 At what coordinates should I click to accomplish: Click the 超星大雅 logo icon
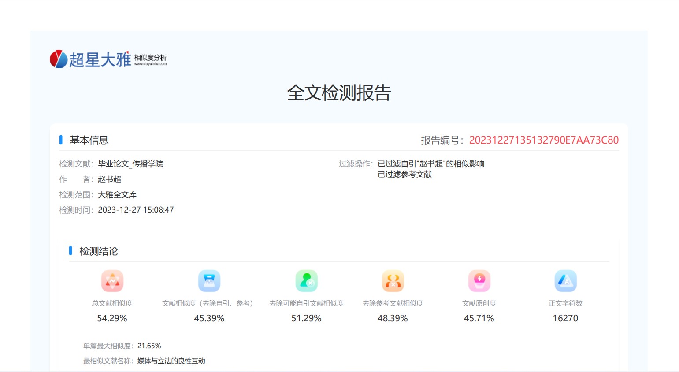(x=59, y=59)
